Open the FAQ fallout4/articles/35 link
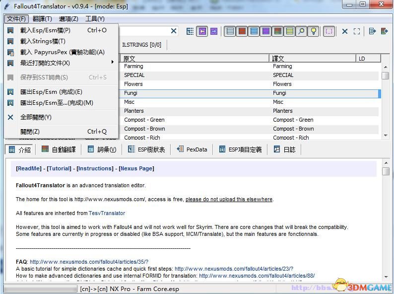The width and height of the screenshot is (394, 294). point(89,262)
